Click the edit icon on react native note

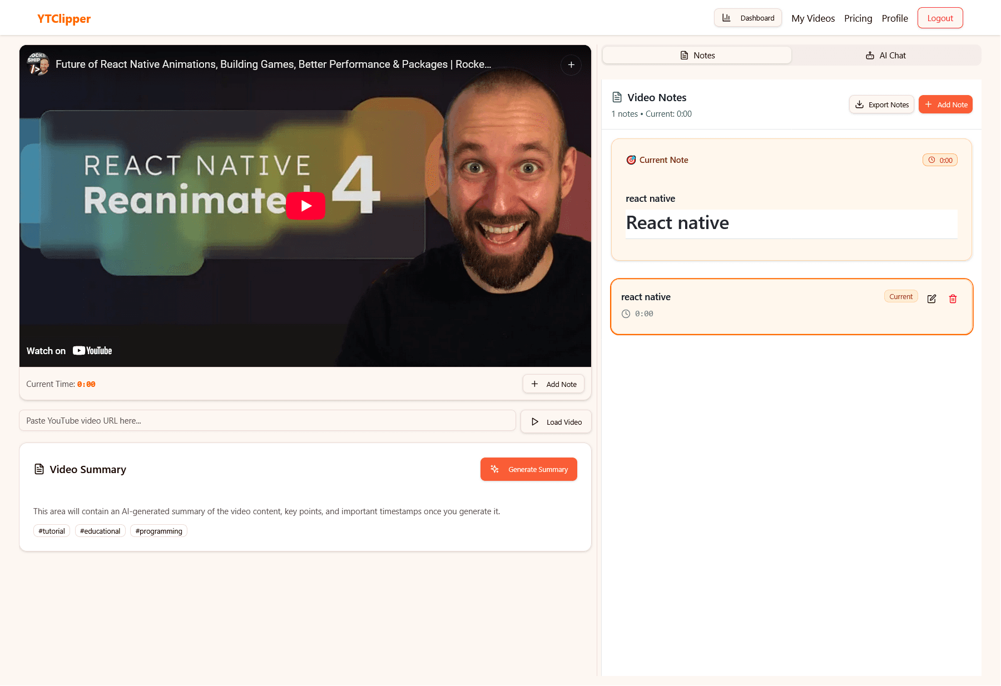[932, 299]
